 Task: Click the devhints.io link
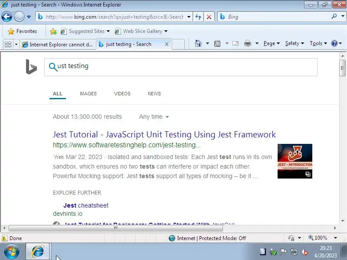(68, 214)
